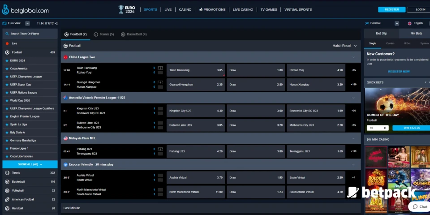Expand SHOW ALL (46) leagues
430x215 pixels.
[30, 164]
